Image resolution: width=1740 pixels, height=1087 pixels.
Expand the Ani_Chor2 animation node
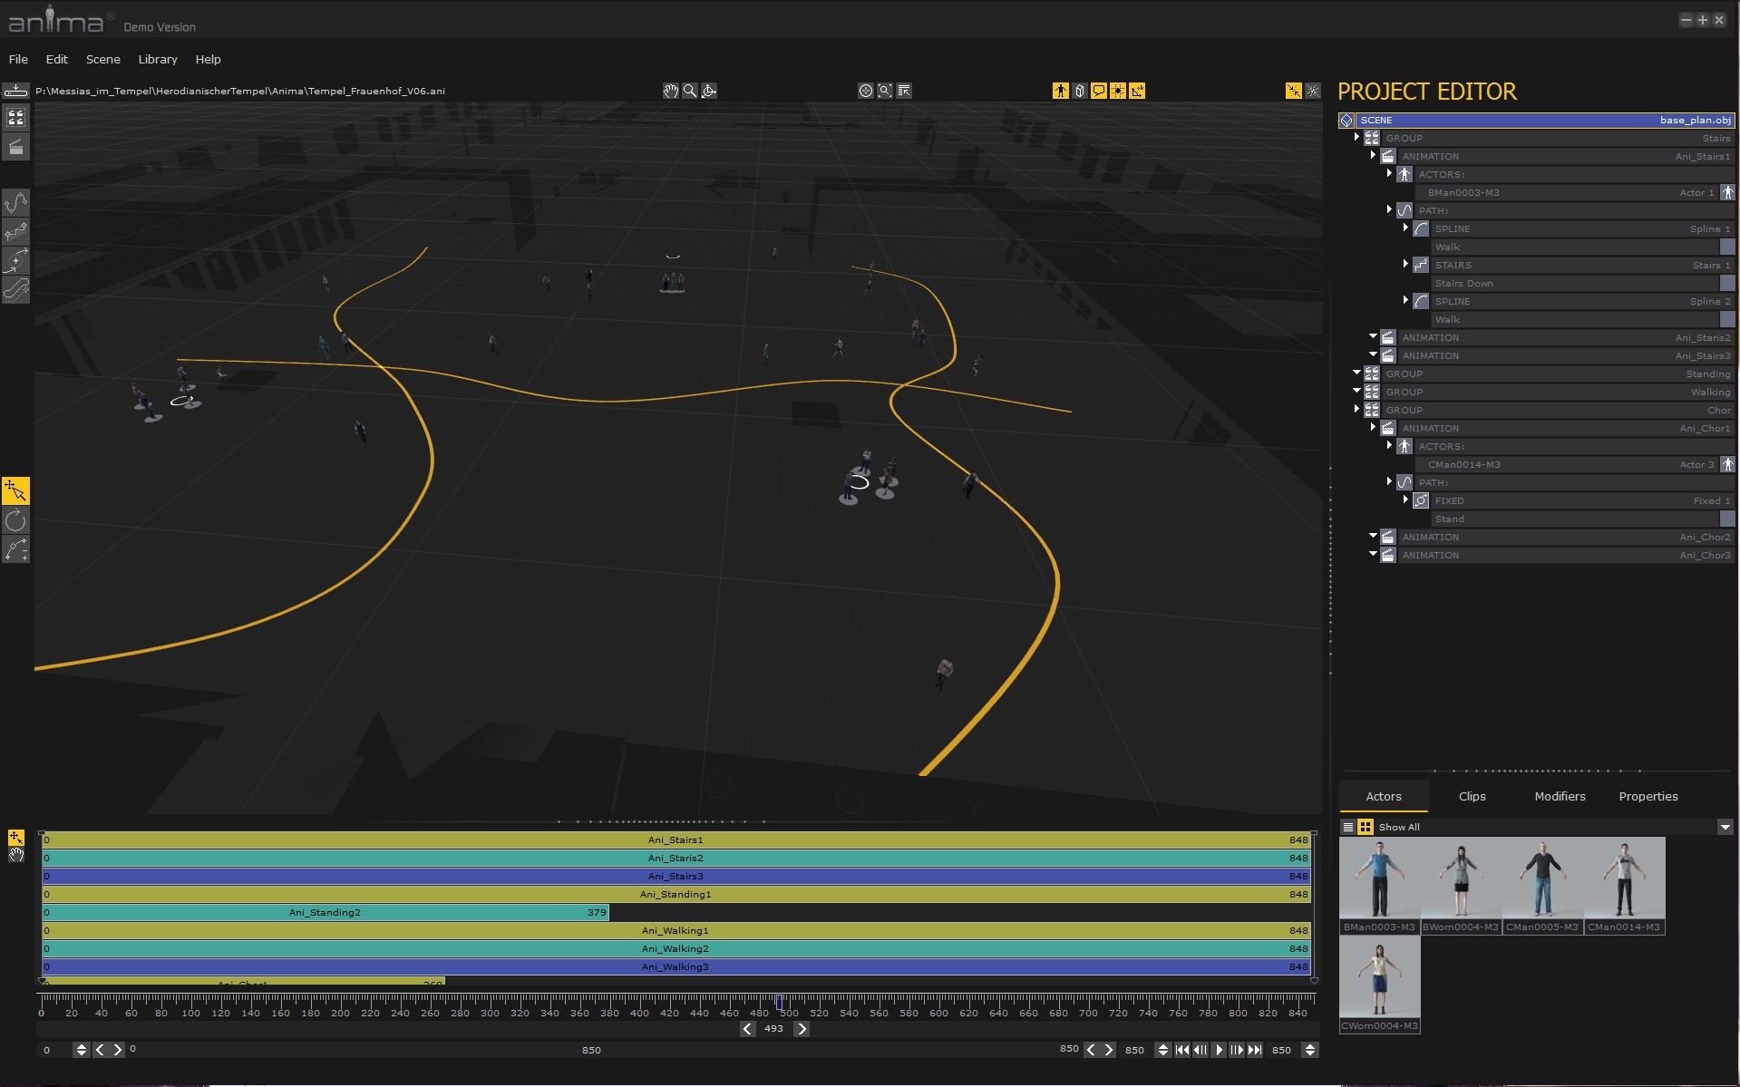[1373, 537]
